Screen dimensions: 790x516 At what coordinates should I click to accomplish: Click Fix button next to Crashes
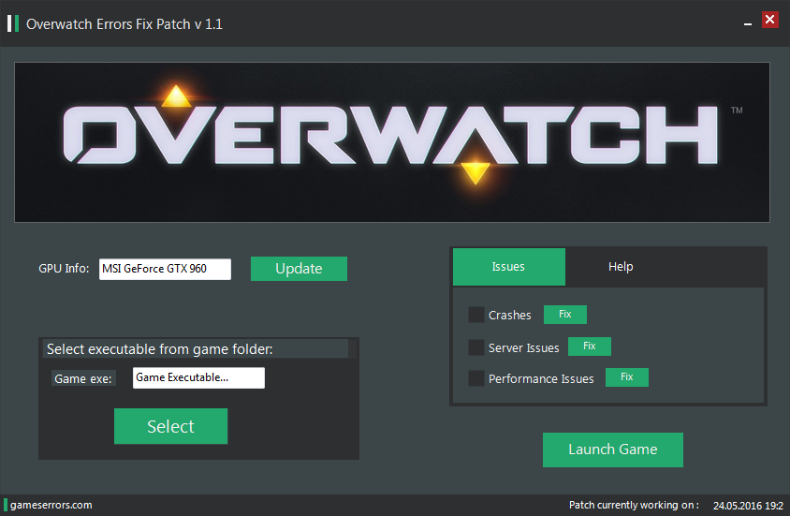tap(565, 315)
